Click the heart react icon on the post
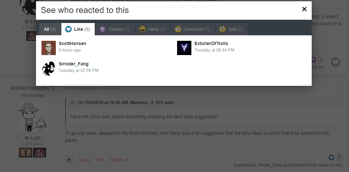 pyautogui.click(x=335, y=62)
